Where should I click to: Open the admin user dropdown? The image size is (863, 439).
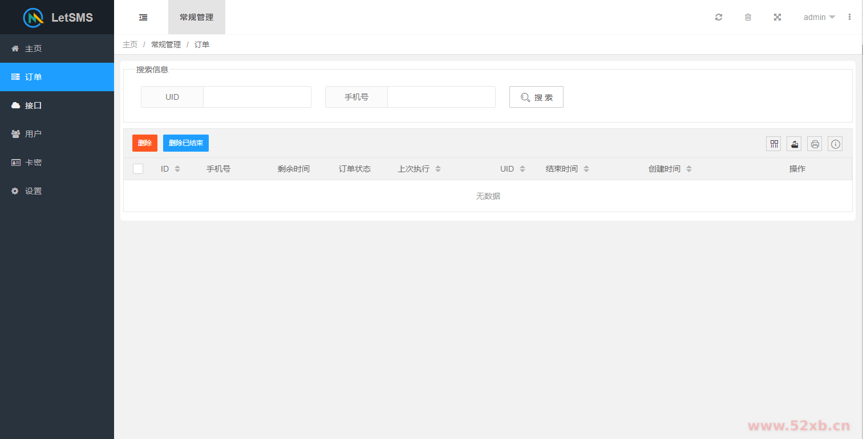[819, 17]
